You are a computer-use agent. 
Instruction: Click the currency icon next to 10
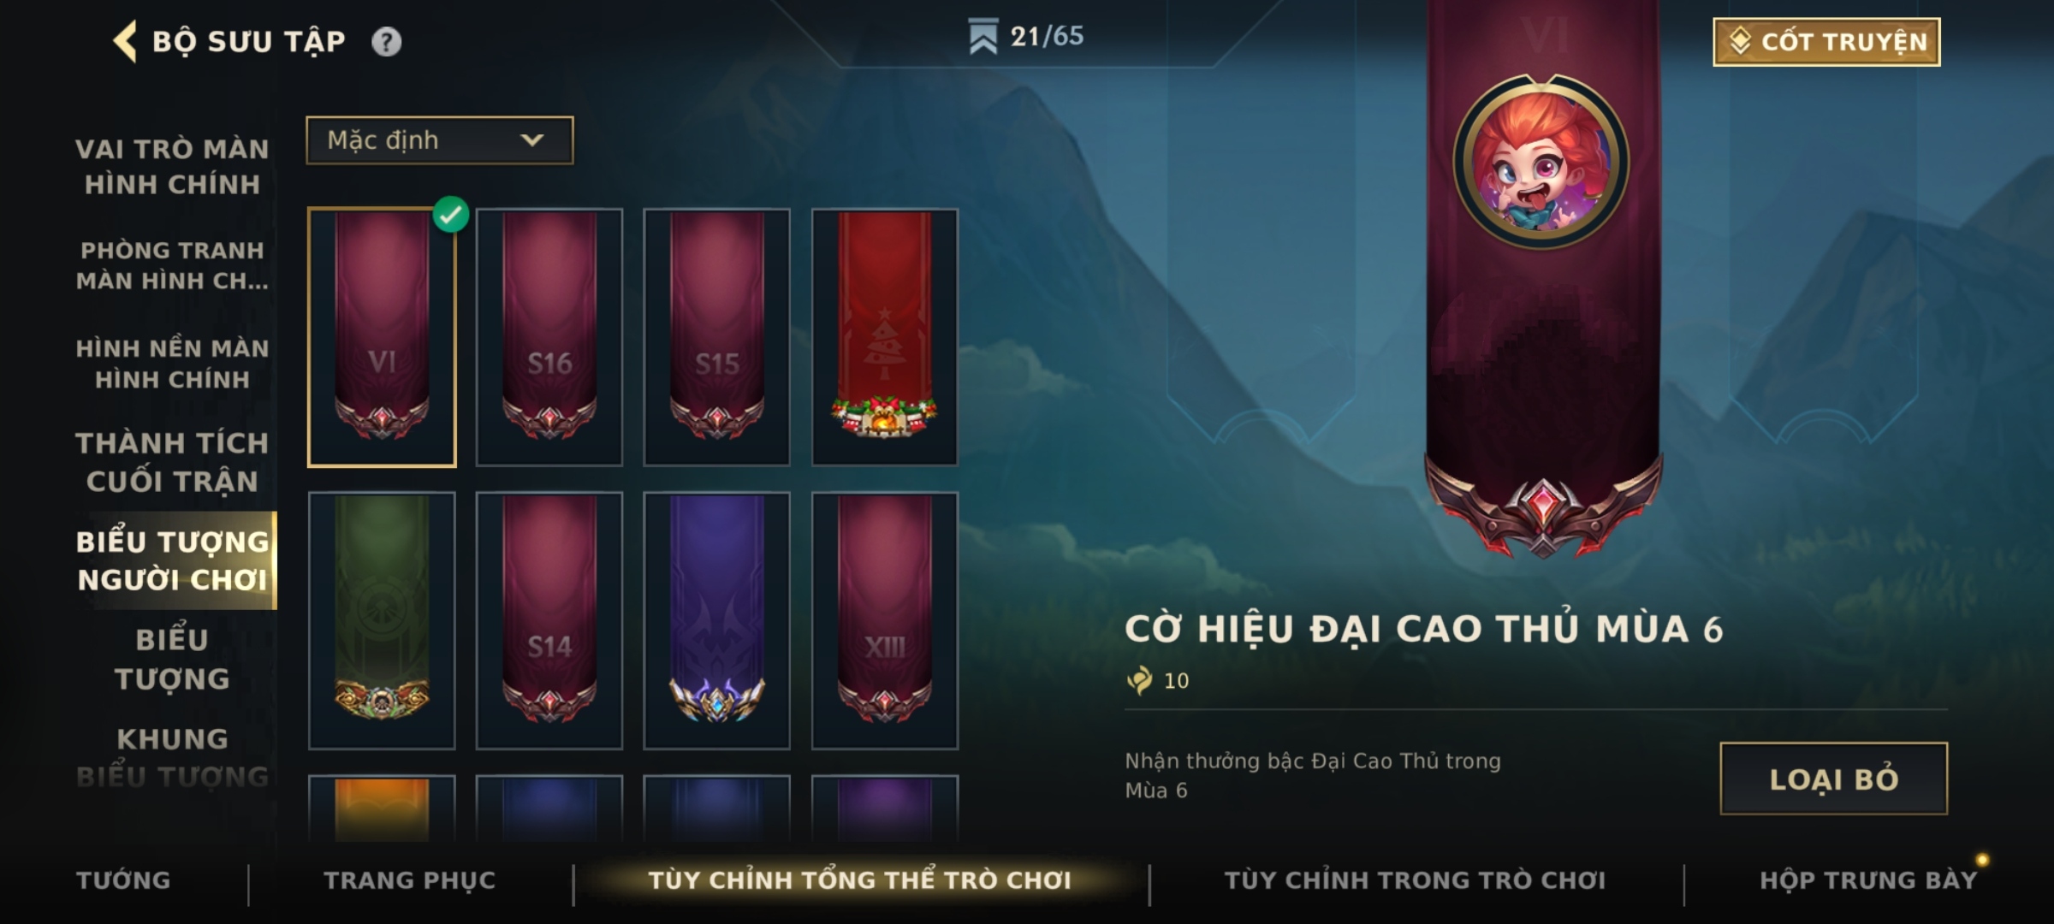coord(1140,681)
